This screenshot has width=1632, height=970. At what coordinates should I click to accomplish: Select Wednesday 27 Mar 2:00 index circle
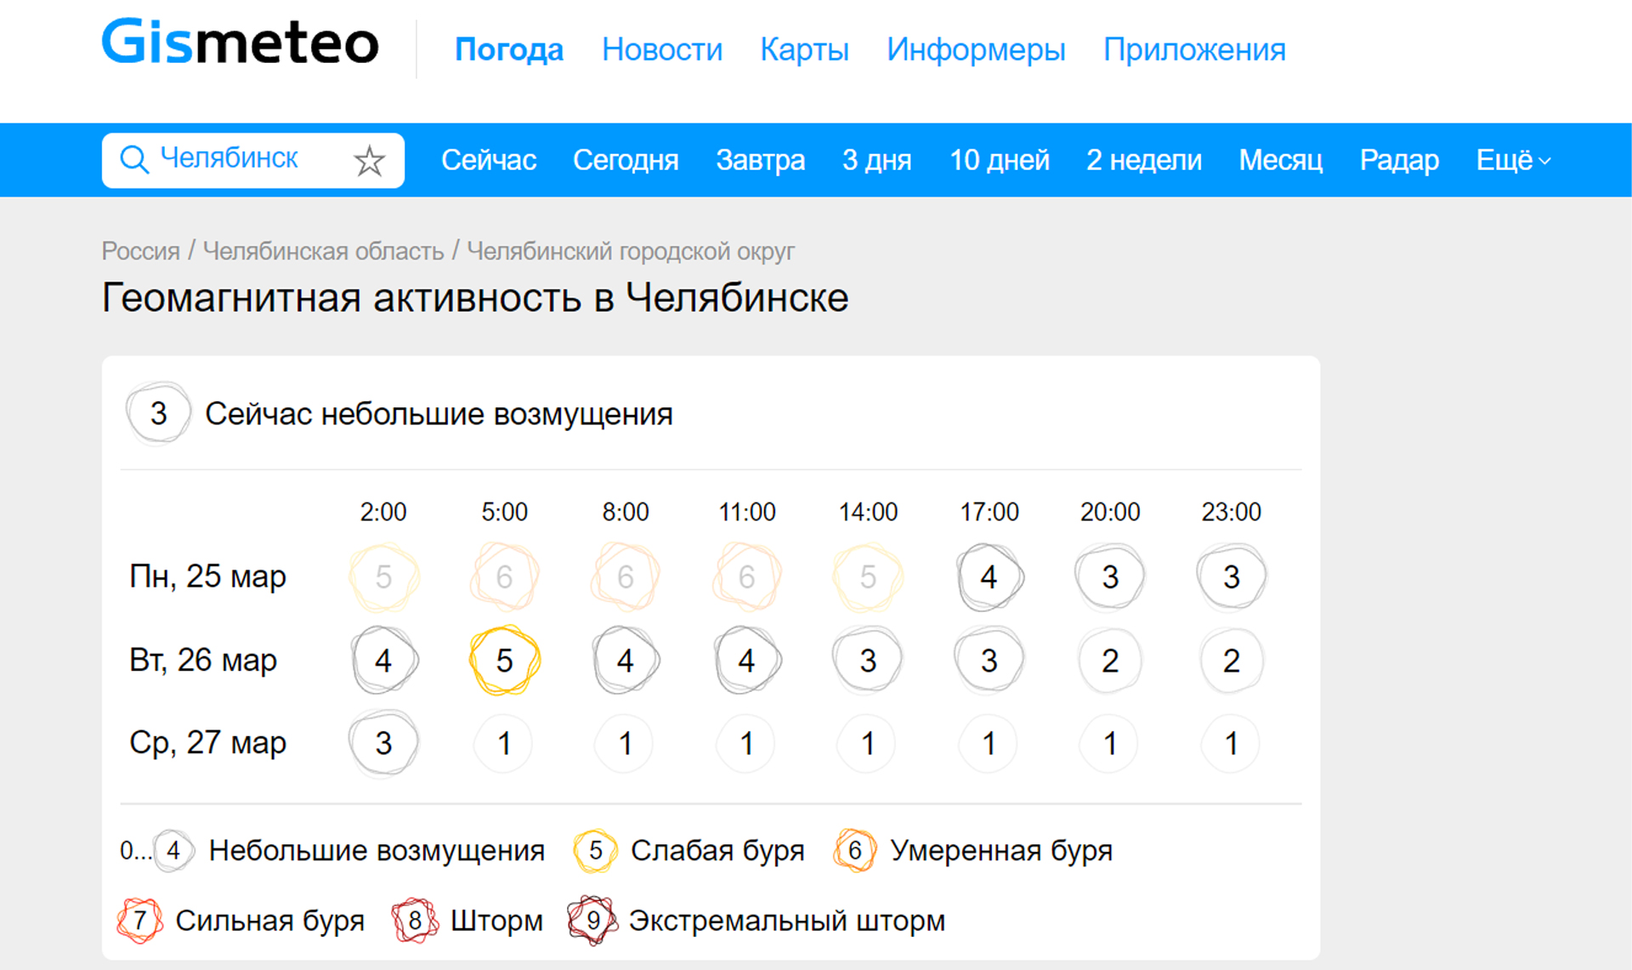tap(383, 744)
